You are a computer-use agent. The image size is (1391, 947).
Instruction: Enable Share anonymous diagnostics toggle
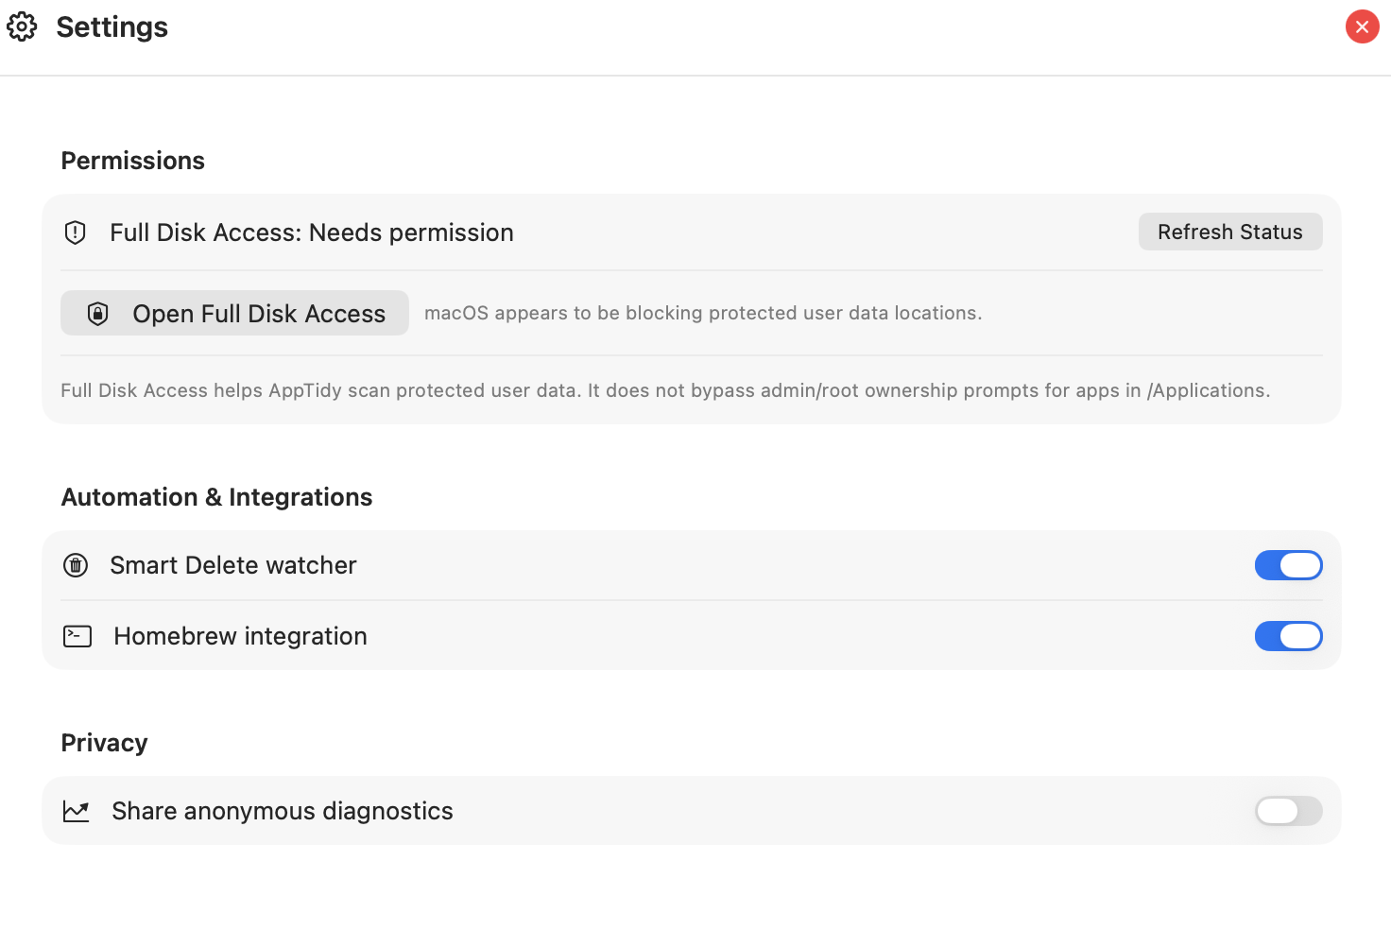pyautogui.click(x=1288, y=811)
